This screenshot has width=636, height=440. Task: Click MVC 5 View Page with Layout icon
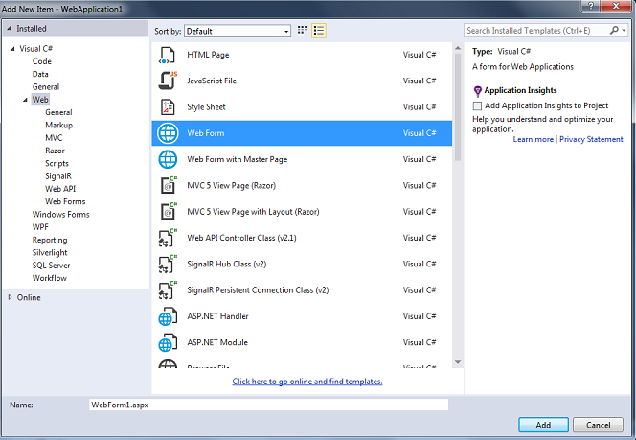(169, 212)
